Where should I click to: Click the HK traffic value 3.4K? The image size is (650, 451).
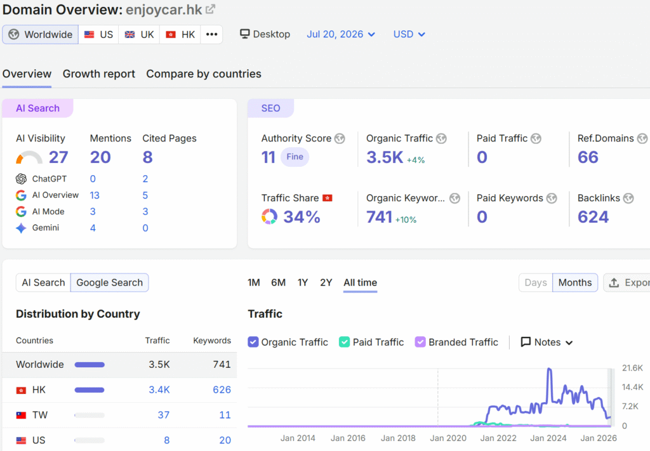159,389
